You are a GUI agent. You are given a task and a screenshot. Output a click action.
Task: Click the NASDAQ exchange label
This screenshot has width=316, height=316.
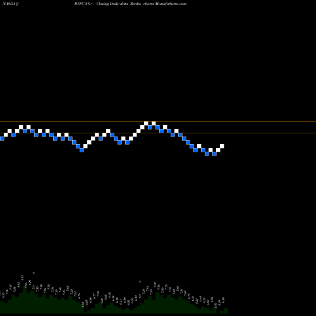(11, 4)
